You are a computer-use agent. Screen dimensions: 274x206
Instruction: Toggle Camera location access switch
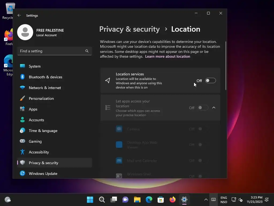point(203,129)
